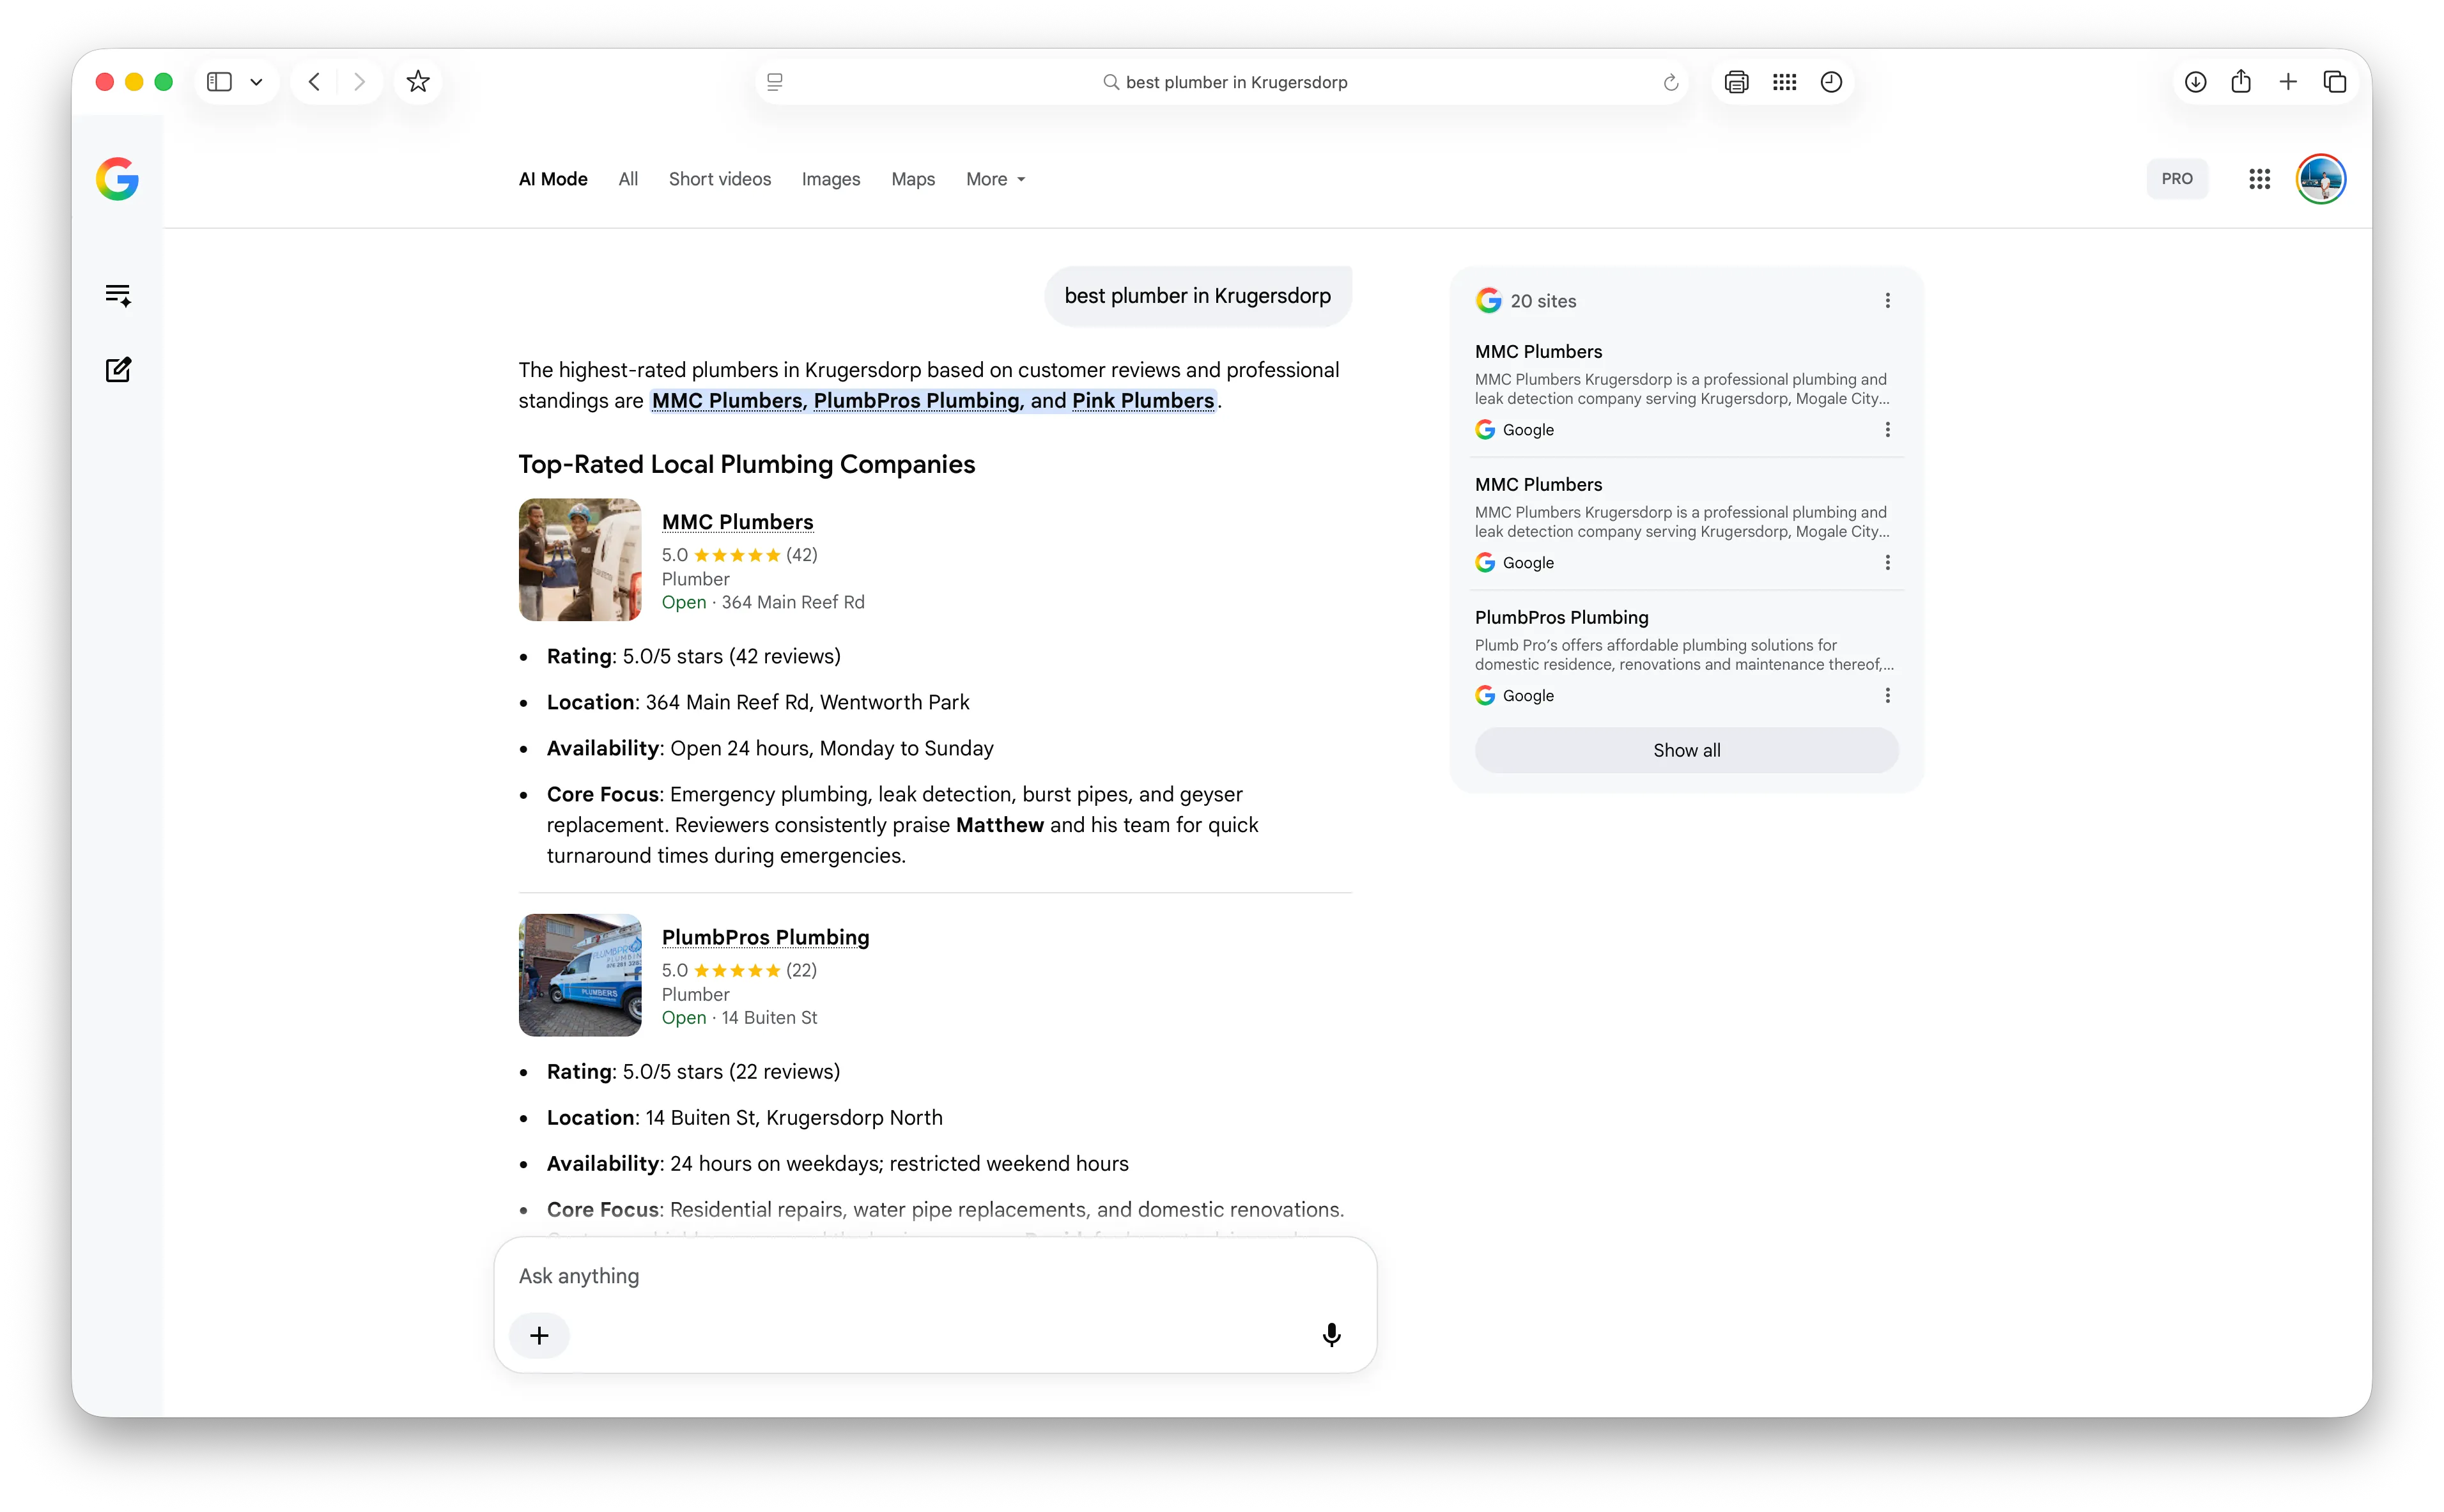Click the query bubble best plumber in Krugersdorp
2444x1512 pixels.
click(1197, 296)
